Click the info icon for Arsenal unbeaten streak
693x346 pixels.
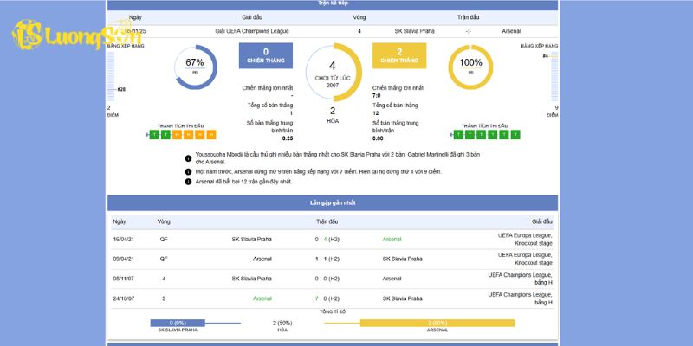pyautogui.click(x=187, y=182)
